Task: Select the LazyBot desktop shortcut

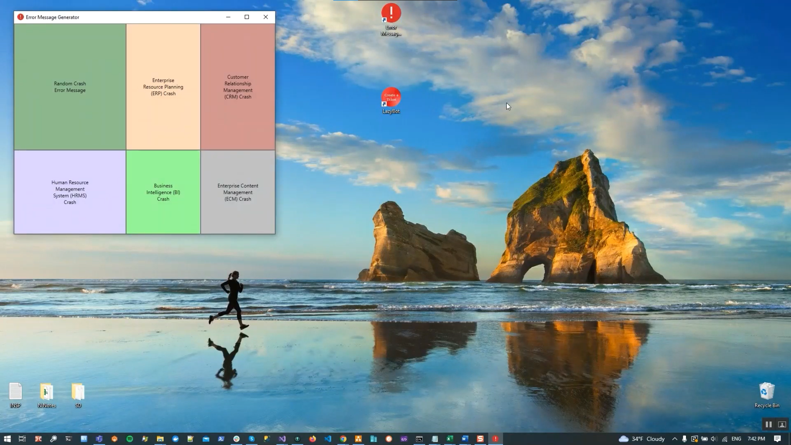Action: [x=391, y=101]
